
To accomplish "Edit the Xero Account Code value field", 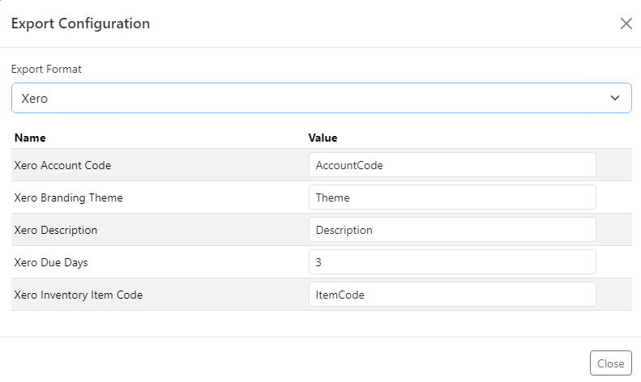I will click(x=452, y=165).
